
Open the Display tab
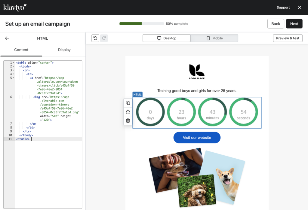point(64,50)
